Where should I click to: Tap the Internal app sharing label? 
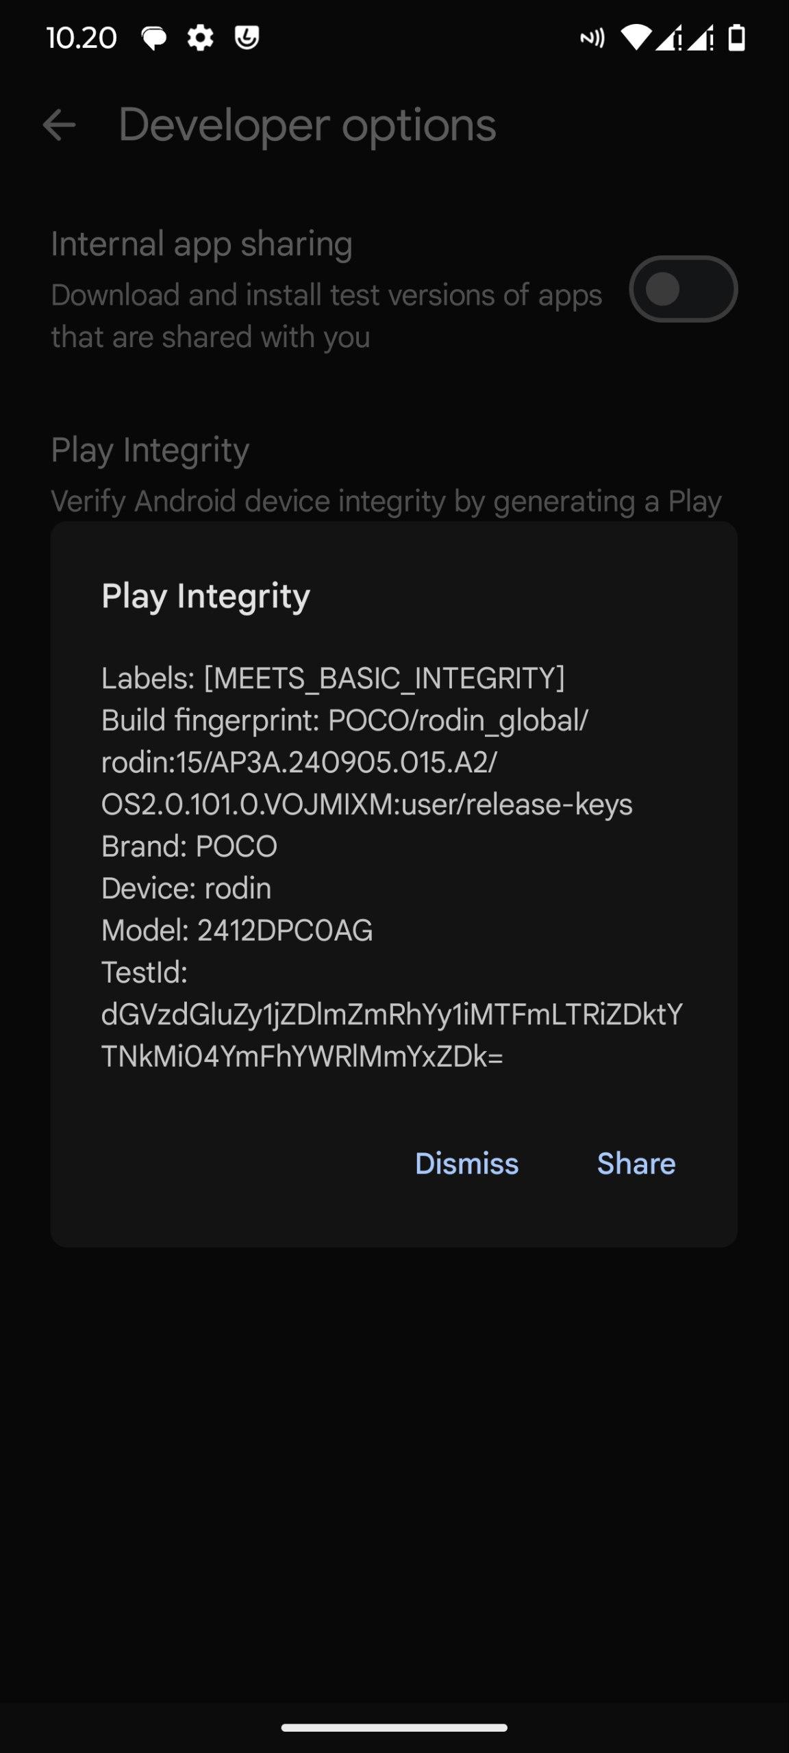point(201,244)
